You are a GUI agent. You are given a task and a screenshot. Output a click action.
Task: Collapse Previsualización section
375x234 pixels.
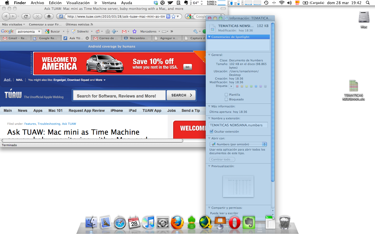[x=209, y=166]
